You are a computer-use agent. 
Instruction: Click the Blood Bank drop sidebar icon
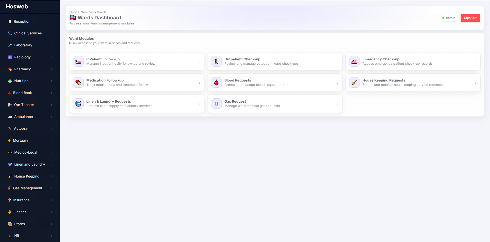[x=9, y=93]
